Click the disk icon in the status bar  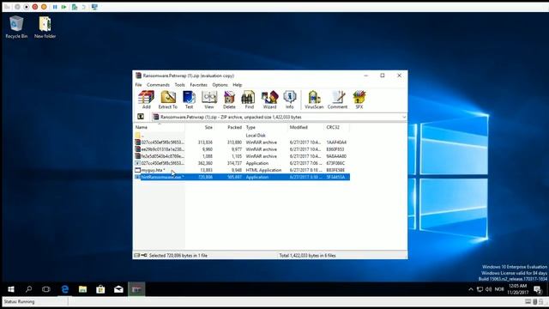137,256
